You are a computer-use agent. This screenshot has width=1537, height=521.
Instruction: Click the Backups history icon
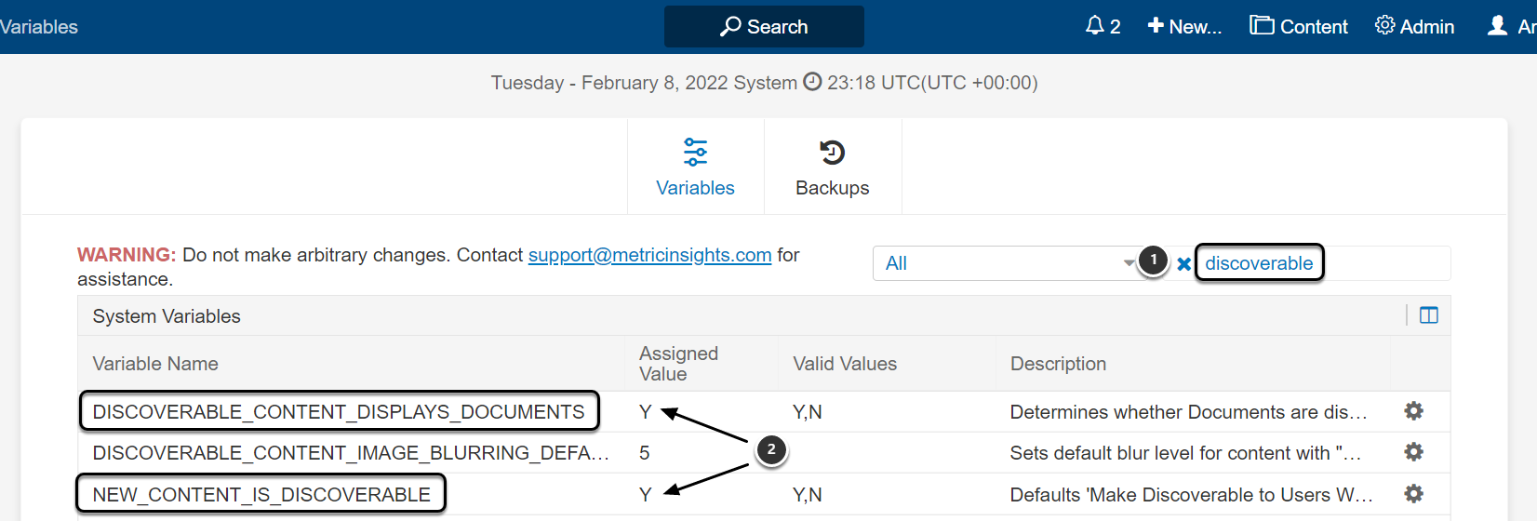[832, 152]
